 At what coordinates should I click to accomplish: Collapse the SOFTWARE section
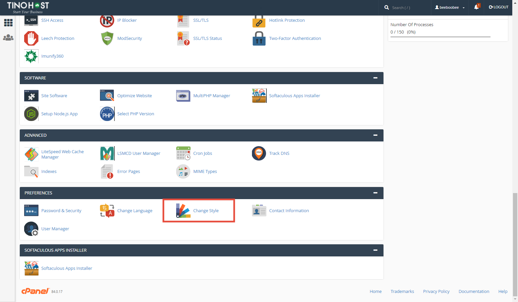(x=375, y=78)
